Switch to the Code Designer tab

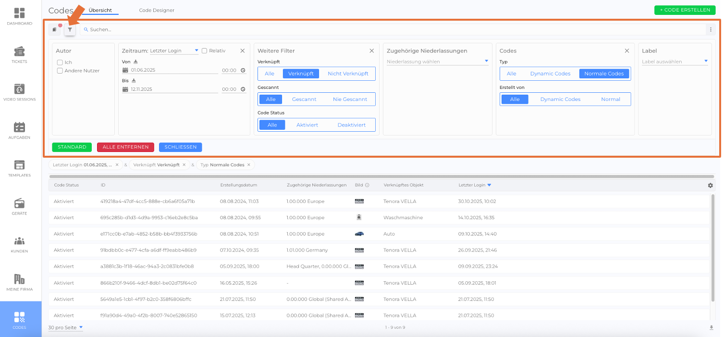[157, 10]
